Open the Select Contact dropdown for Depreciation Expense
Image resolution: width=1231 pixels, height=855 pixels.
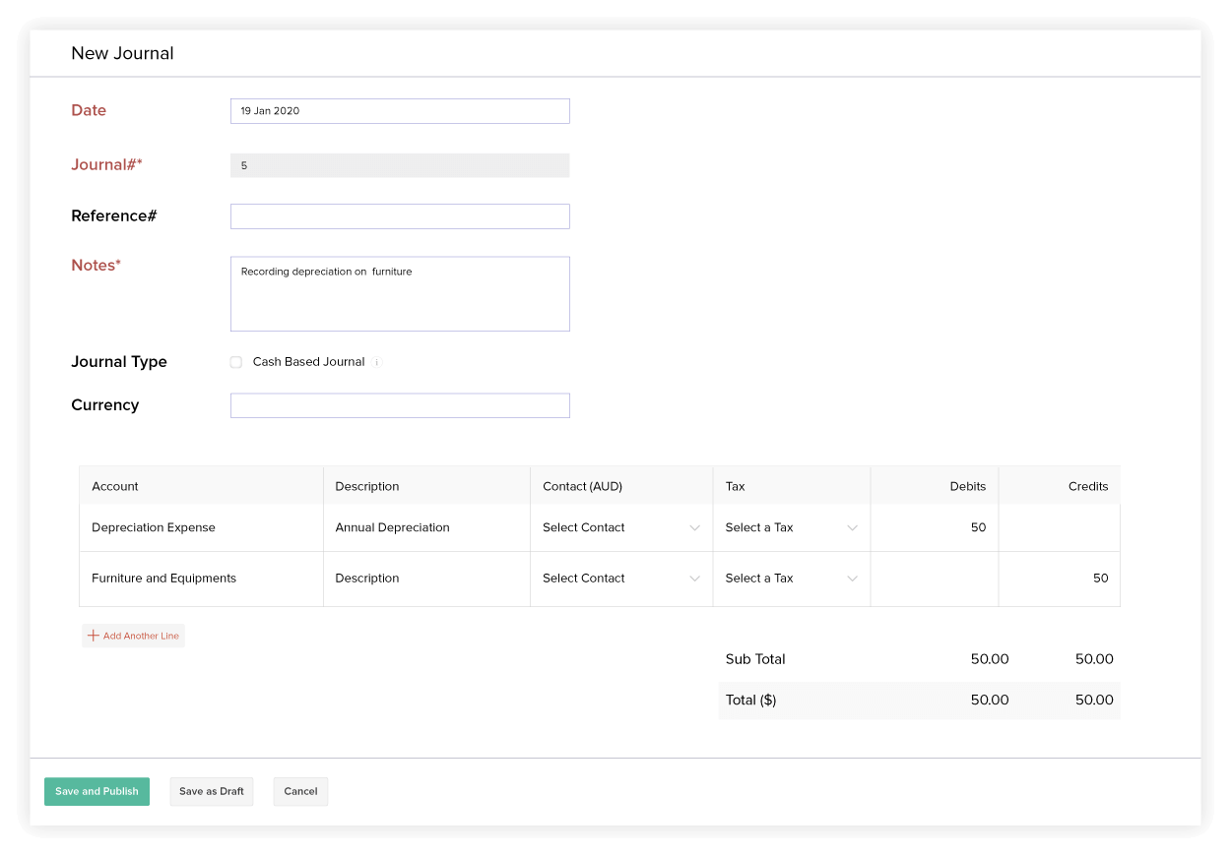click(620, 526)
